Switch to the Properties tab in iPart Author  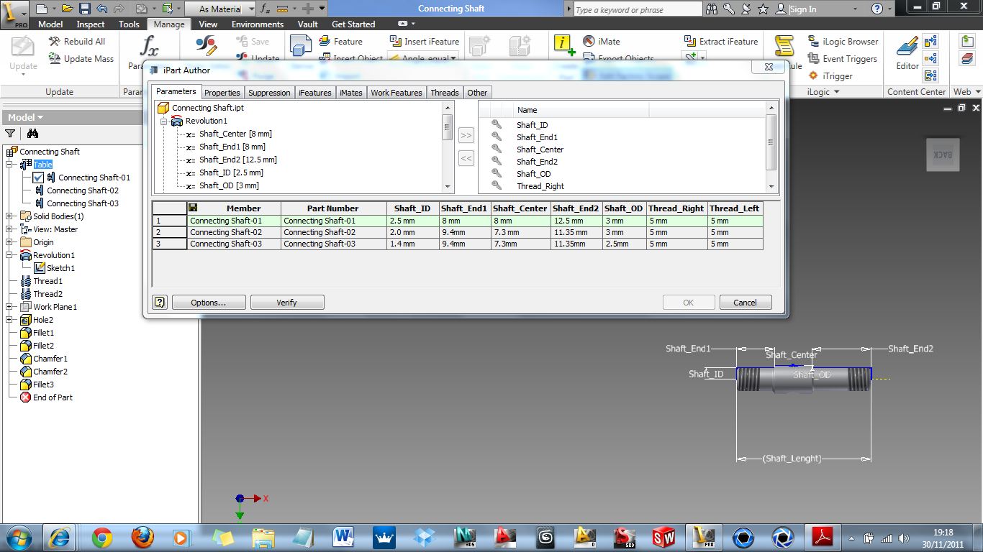222,93
